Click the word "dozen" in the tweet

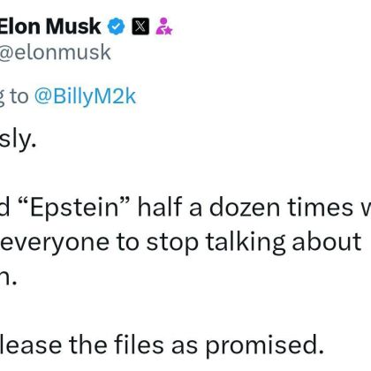tap(245, 208)
